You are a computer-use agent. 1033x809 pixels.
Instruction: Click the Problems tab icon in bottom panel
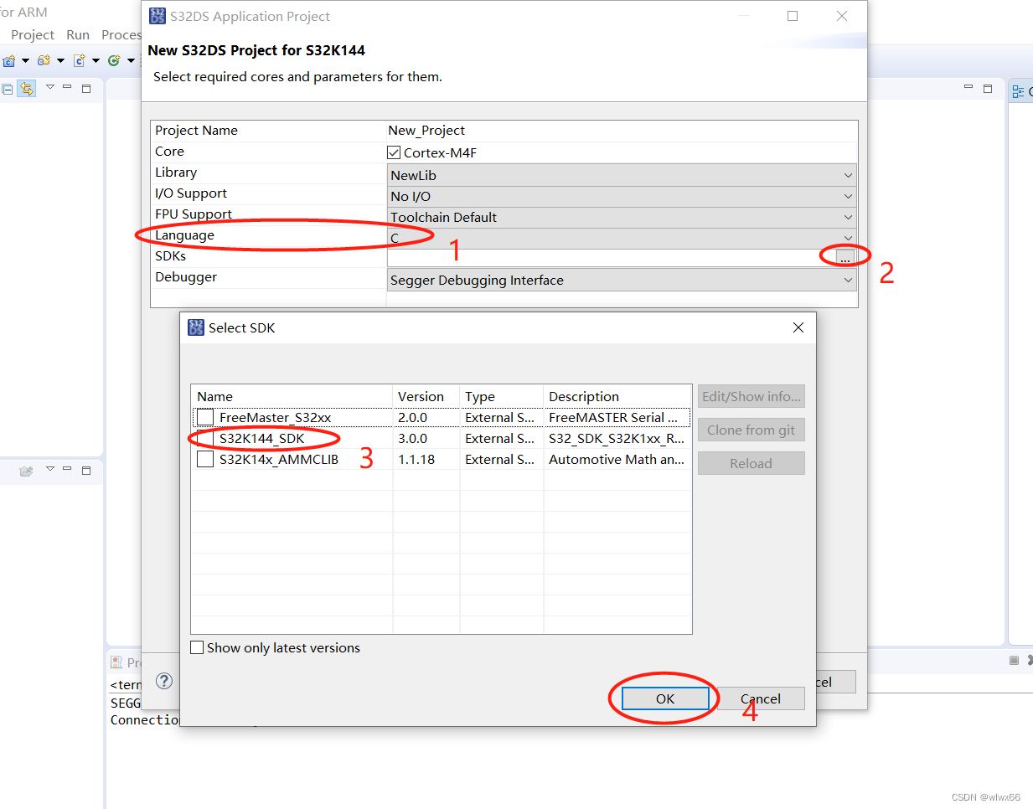tap(116, 662)
